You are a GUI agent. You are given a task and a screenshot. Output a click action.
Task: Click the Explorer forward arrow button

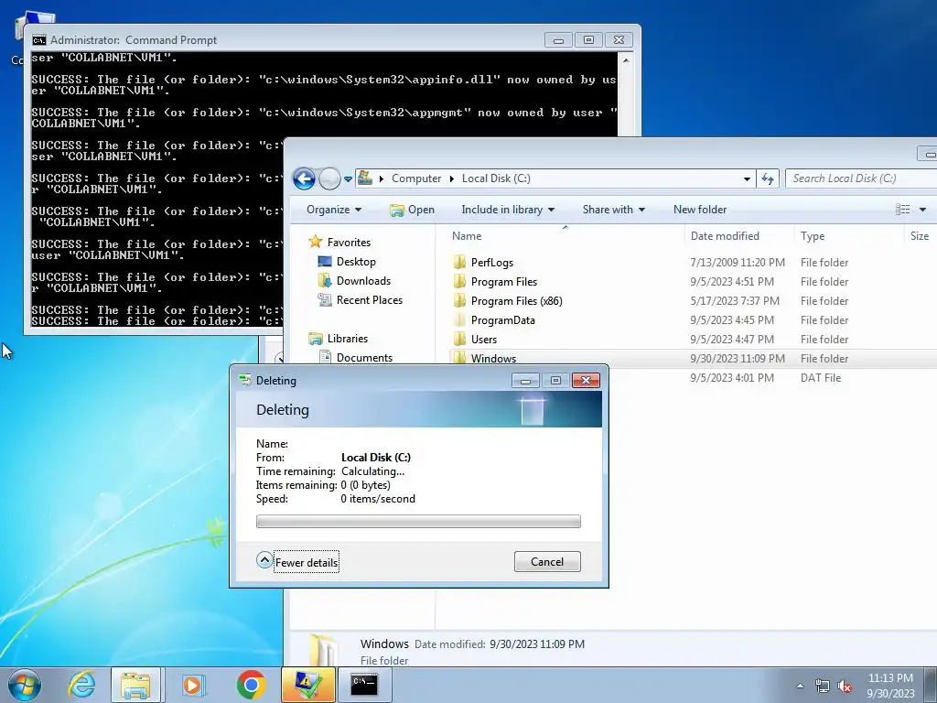point(329,178)
